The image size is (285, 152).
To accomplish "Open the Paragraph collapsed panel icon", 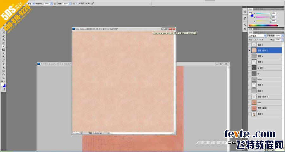I will point(245,29).
